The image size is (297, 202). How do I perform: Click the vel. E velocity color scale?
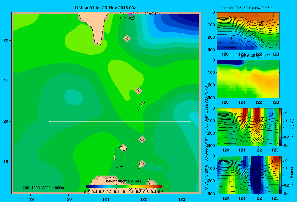click(x=281, y=175)
